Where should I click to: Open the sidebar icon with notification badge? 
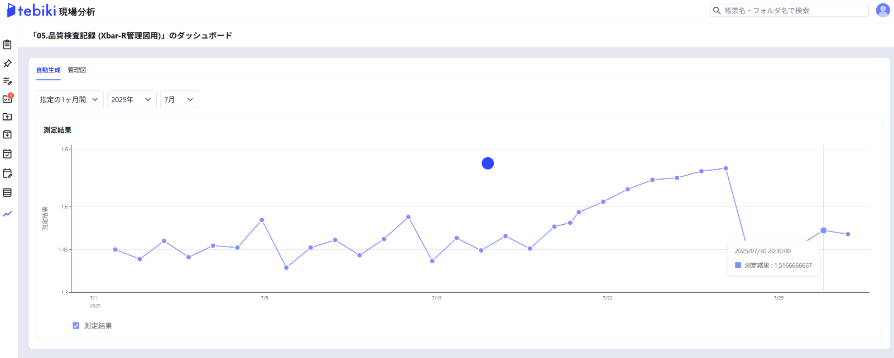(x=7, y=99)
